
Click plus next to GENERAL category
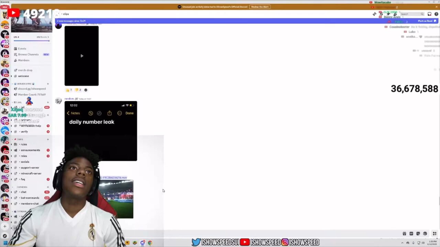click(48, 187)
